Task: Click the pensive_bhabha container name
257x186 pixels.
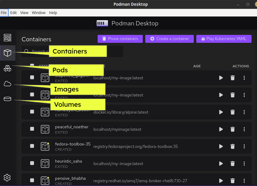Action: (70, 178)
